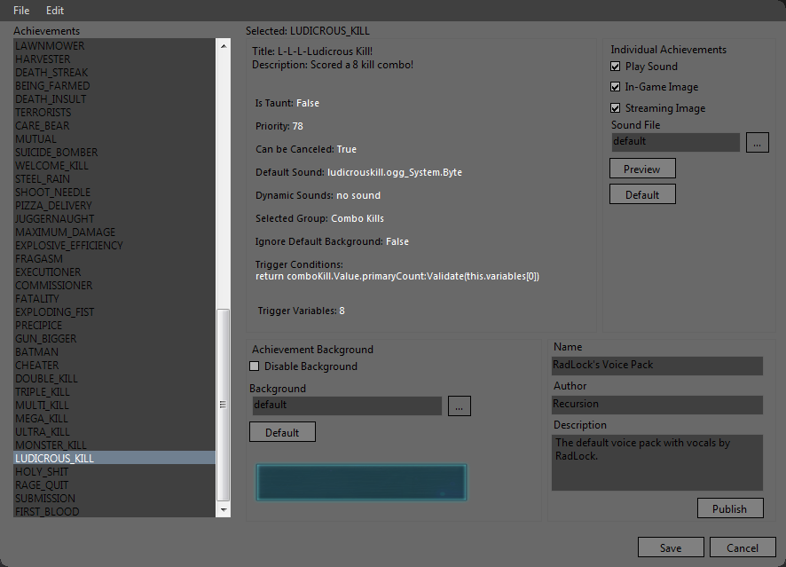786x567 pixels.
Task: Click the Author text field
Action: (656, 405)
